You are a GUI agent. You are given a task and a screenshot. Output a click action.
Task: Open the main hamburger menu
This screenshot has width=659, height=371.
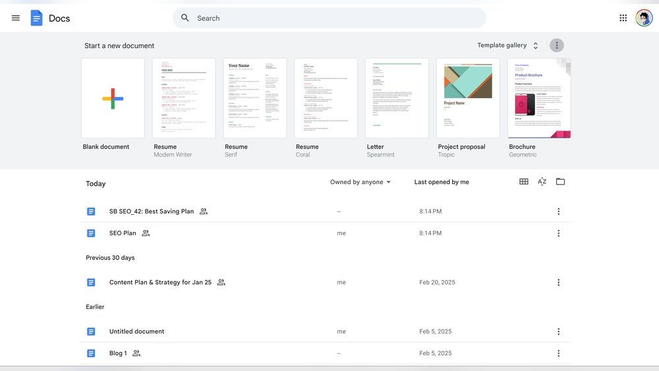tap(16, 18)
